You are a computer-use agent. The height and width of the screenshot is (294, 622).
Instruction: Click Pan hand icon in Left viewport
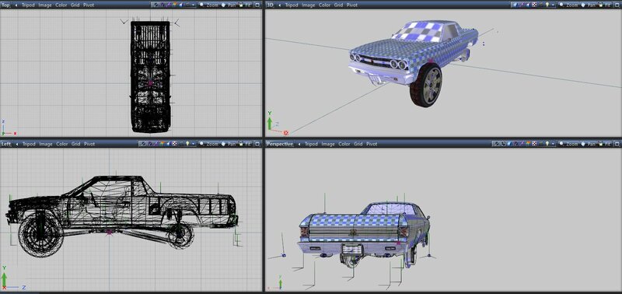click(x=223, y=144)
